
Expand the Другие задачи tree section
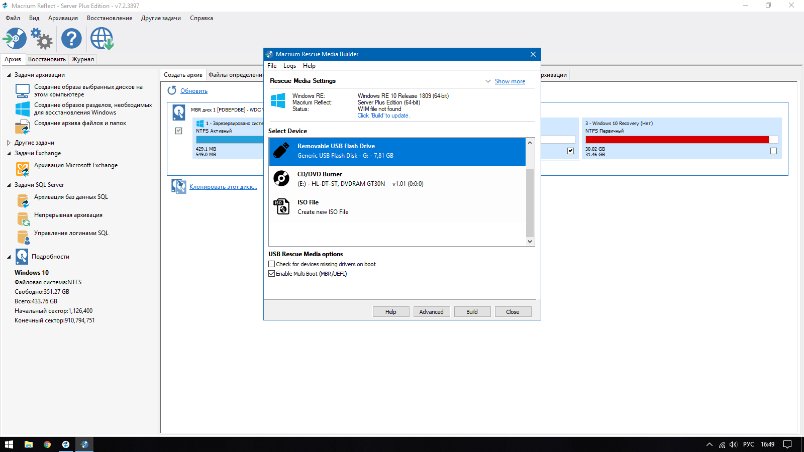point(9,143)
